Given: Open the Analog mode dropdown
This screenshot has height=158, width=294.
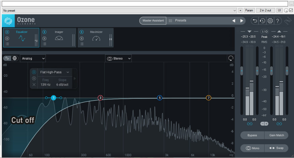Looking at the screenshot, I should pos(33,59).
